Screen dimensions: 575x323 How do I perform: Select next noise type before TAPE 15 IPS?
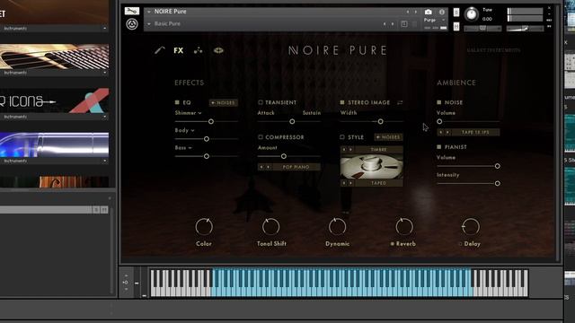(x=447, y=132)
